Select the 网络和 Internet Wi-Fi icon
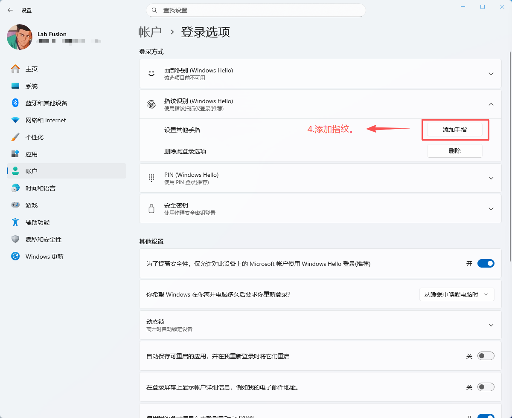The height and width of the screenshot is (418, 512). click(15, 120)
